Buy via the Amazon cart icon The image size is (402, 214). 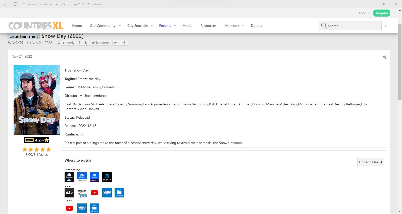coord(82,193)
